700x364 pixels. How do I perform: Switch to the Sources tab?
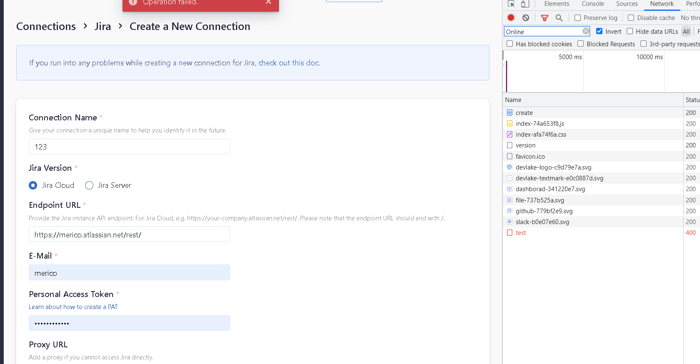point(627,4)
